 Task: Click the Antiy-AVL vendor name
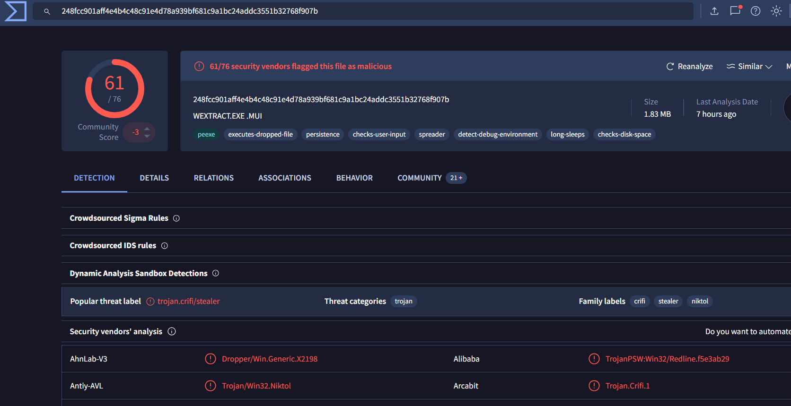[87, 386]
